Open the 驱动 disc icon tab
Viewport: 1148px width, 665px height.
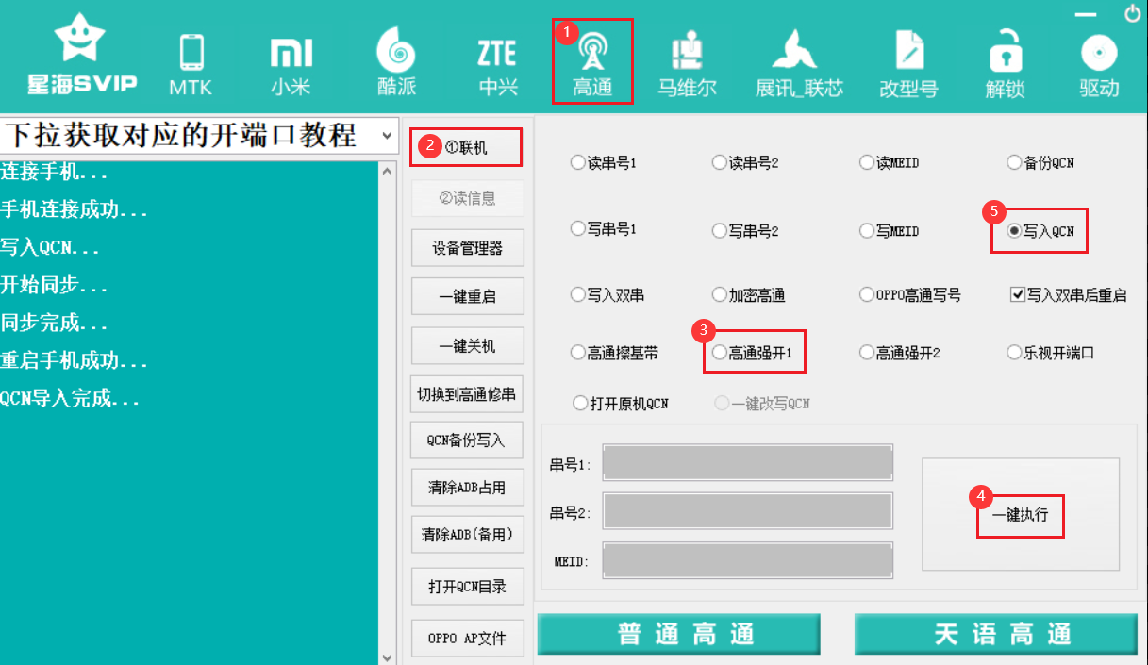click(x=1099, y=65)
